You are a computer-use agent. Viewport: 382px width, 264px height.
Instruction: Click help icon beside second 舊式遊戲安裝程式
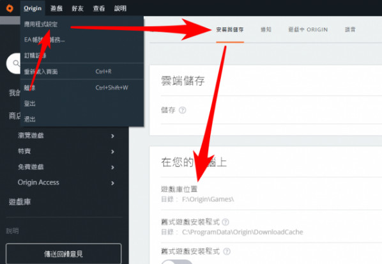pyautogui.click(x=227, y=251)
